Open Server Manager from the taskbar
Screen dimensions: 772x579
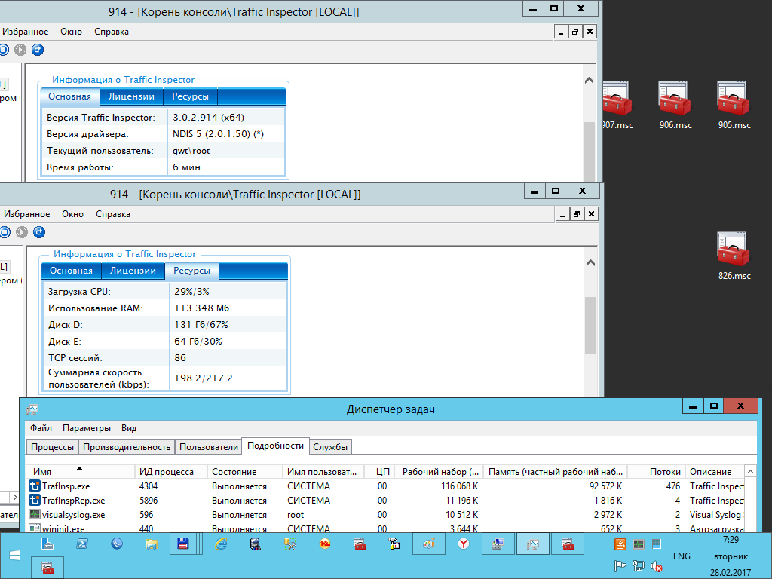(x=47, y=544)
